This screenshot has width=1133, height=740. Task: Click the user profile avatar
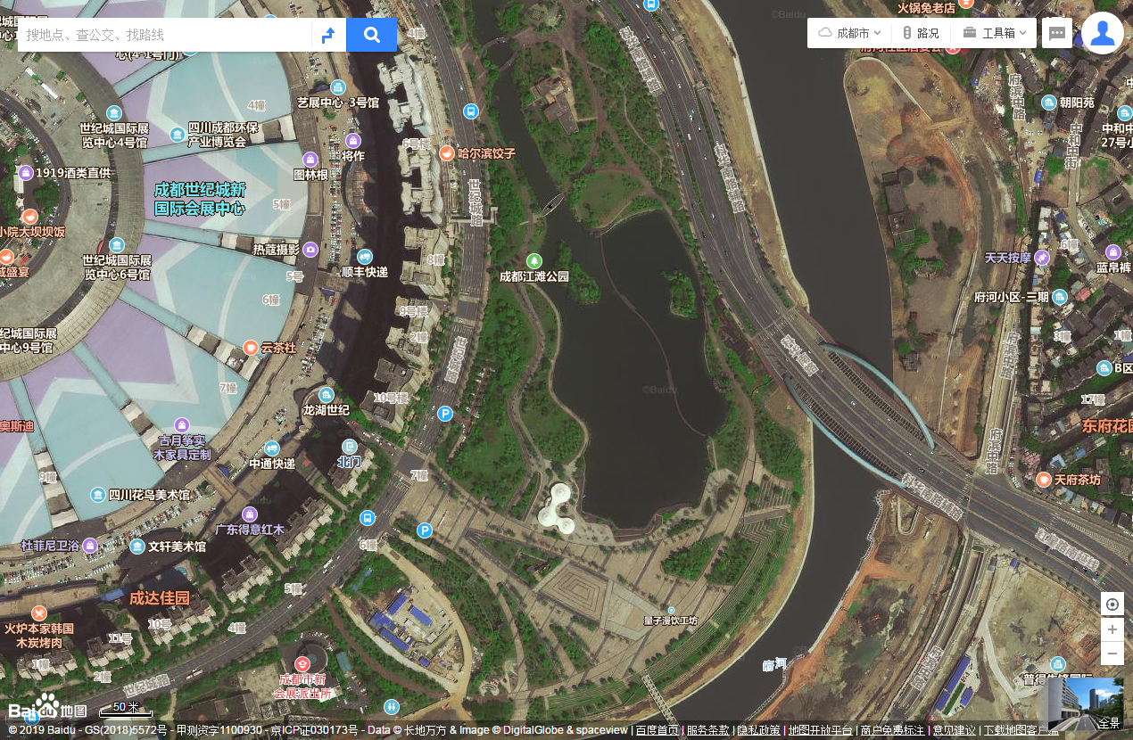point(1103,33)
